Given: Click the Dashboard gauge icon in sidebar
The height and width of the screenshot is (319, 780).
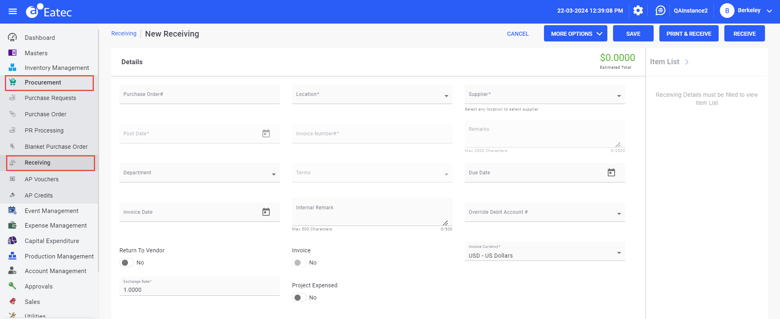Looking at the screenshot, I should 13,37.
